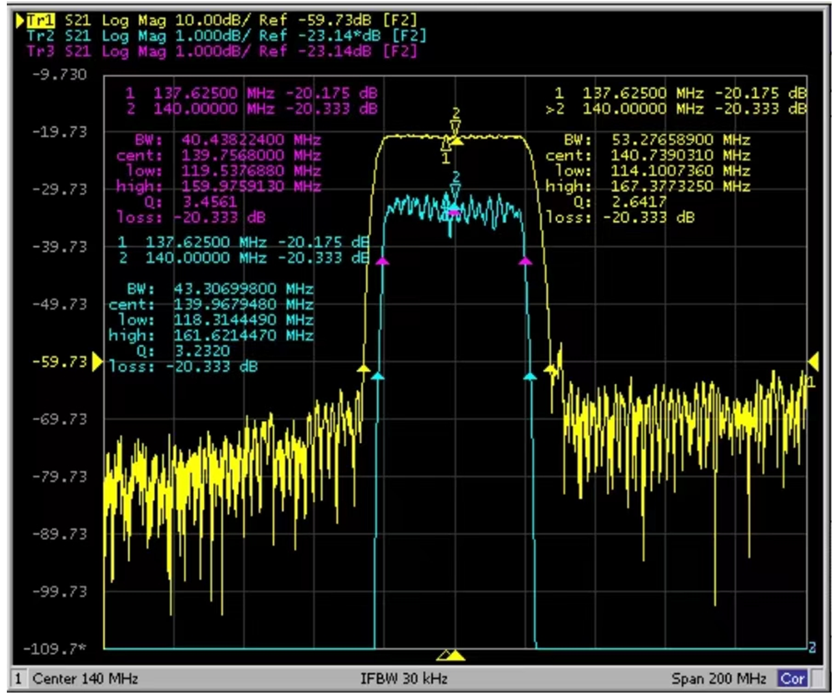Click the yellow reference level marker on left edge
The image size is (835, 698).
coord(98,361)
